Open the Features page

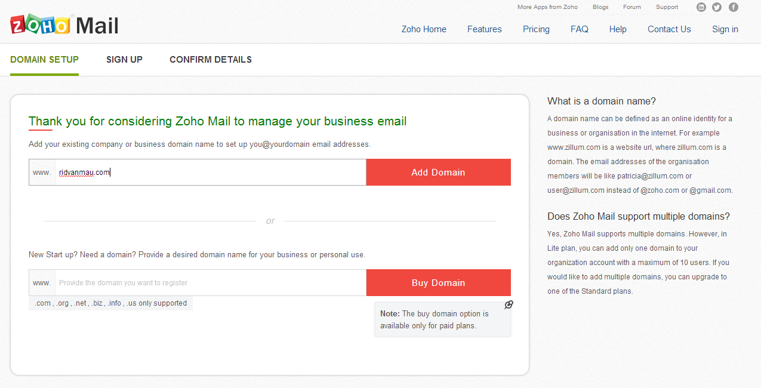(x=485, y=29)
